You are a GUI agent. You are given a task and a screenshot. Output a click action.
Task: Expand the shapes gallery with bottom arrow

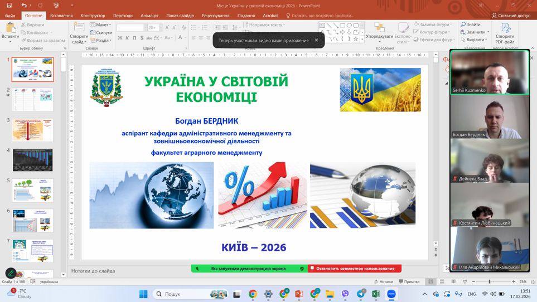click(x=362, y=40)
